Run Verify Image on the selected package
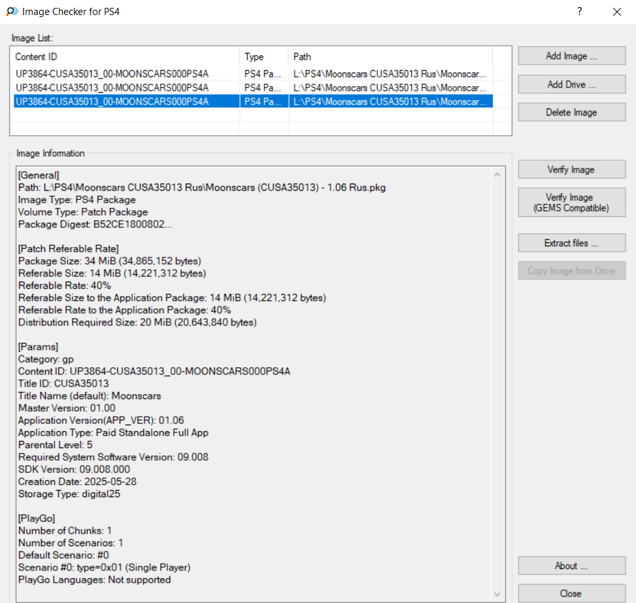Image resolution: width=636 pixels, height=603 pixels. click(571, 169)
